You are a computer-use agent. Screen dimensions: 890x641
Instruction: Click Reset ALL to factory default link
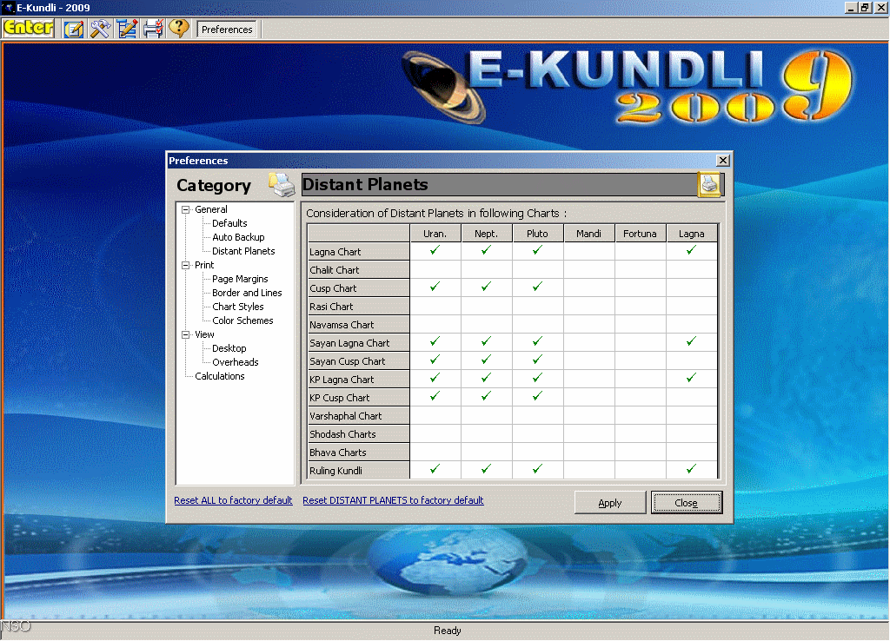click(233, 500)
